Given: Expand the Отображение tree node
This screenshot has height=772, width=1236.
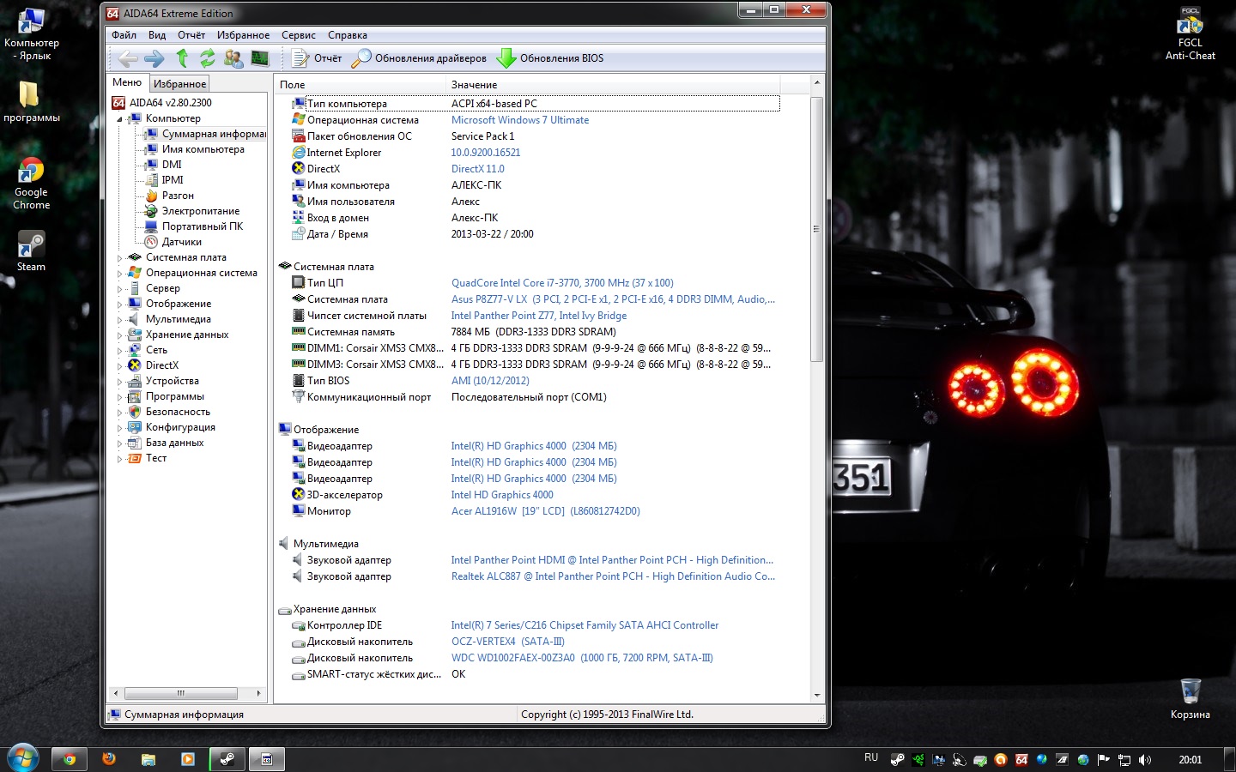Looking at the screenshot, I should [119, 304].
